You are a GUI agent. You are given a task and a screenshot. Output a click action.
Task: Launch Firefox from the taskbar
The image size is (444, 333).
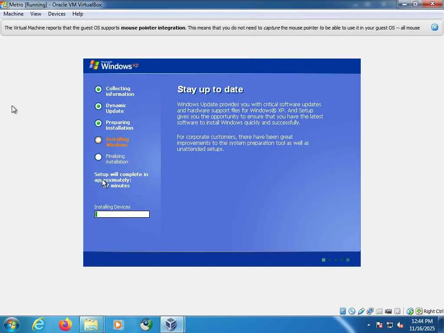coord(65,324)
